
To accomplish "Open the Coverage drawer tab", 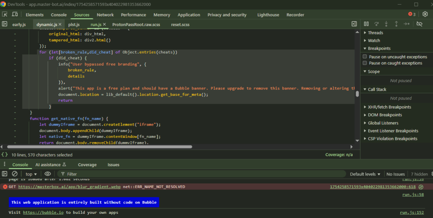I will pyautogui.click(x=87, y=165).
